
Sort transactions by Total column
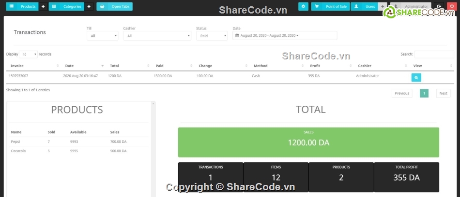point(129,66)
